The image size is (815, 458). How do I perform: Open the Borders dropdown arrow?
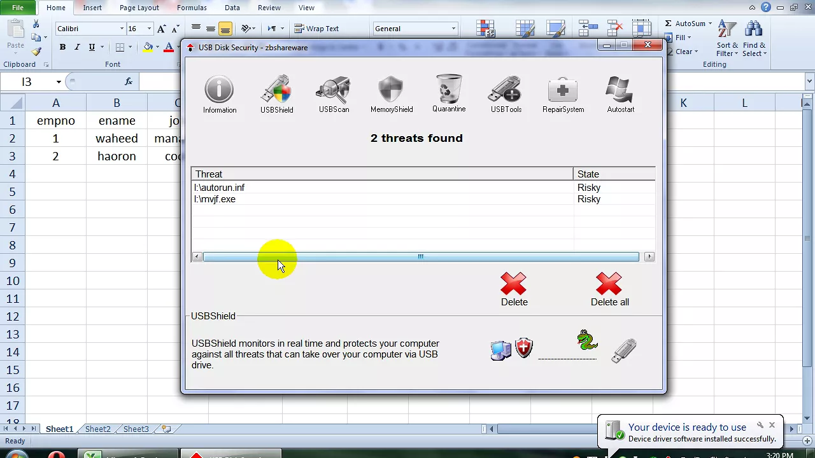click(x=130, y=47)
